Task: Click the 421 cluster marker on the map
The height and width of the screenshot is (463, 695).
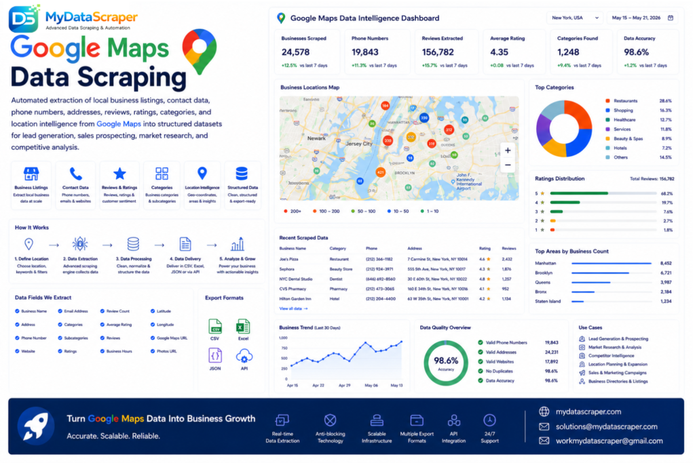Action: (x=380, y=172)
